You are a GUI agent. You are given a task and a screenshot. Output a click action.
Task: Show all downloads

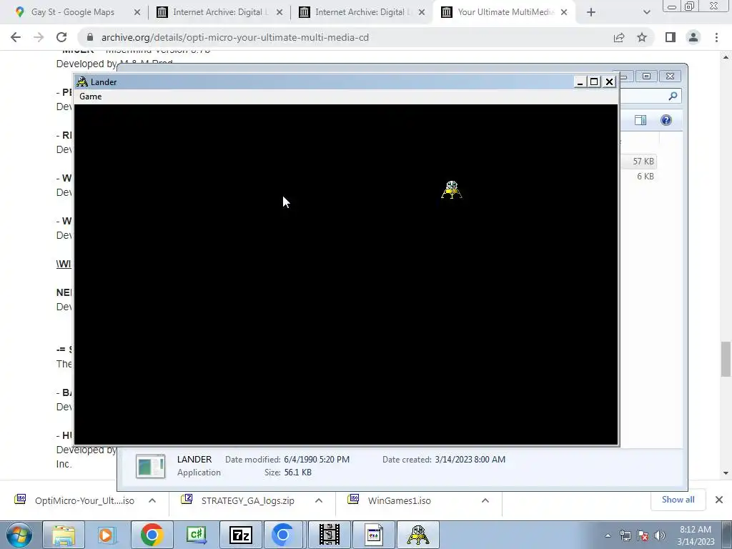[x=678, y=500]
